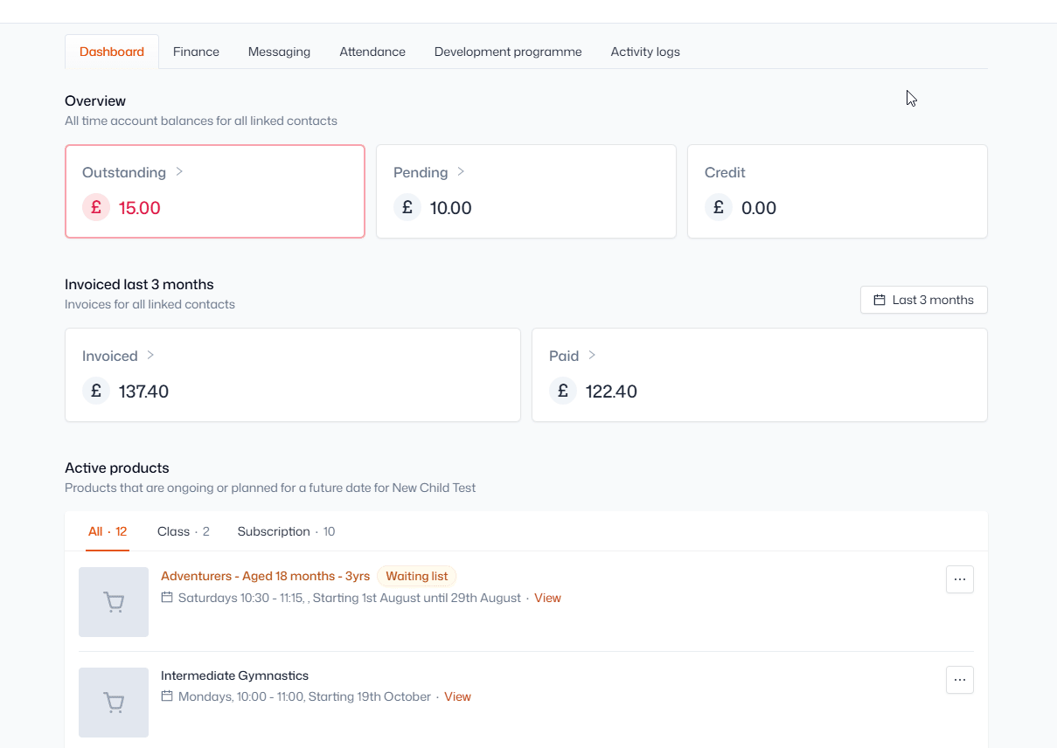This screenshot has width=1057, height=748.
Task: Click the pound icon beside 137.40 Invoiced
Action: [x=96, y=391]
